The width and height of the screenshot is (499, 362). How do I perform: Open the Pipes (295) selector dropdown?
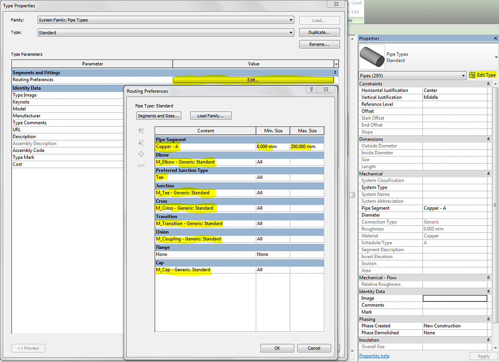pyautogui.click(x=462, y=75)
